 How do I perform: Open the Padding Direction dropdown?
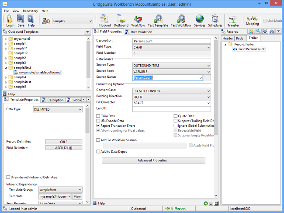(172, 97)
